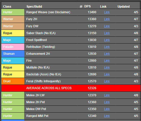Click the orange Druid class cell

(13, 81)
